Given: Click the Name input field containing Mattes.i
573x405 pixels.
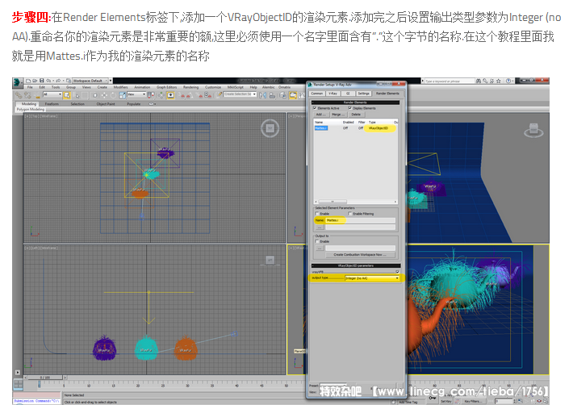Looking at the screenshot, I should (360, 220).
